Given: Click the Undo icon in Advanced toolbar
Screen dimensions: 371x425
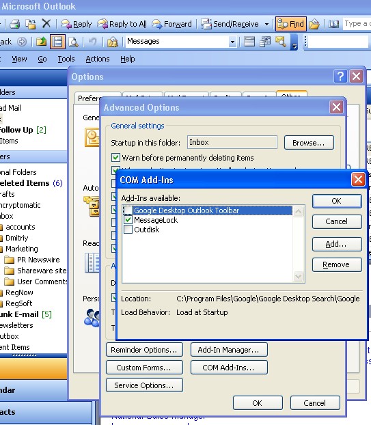Looking at the screenshot, I should coord(92,42).
